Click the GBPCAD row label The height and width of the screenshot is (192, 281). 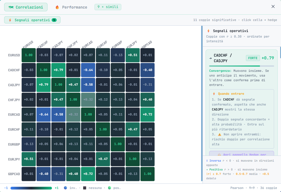[14, 174]
